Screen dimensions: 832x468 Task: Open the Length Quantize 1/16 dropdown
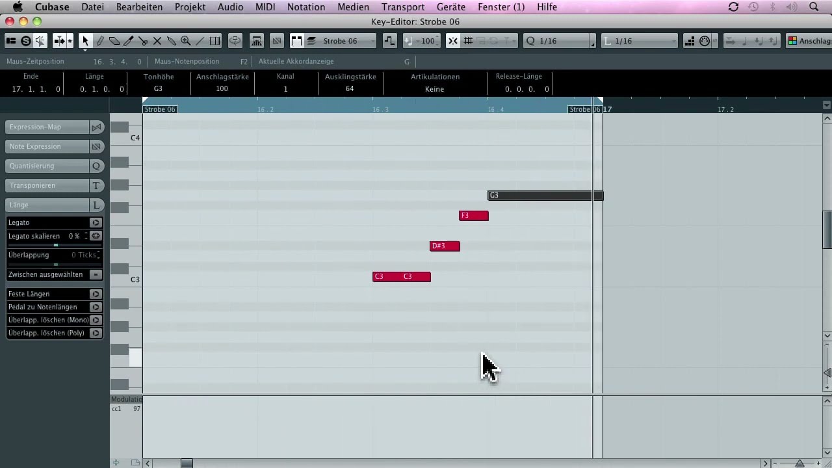tap(639, 41)
